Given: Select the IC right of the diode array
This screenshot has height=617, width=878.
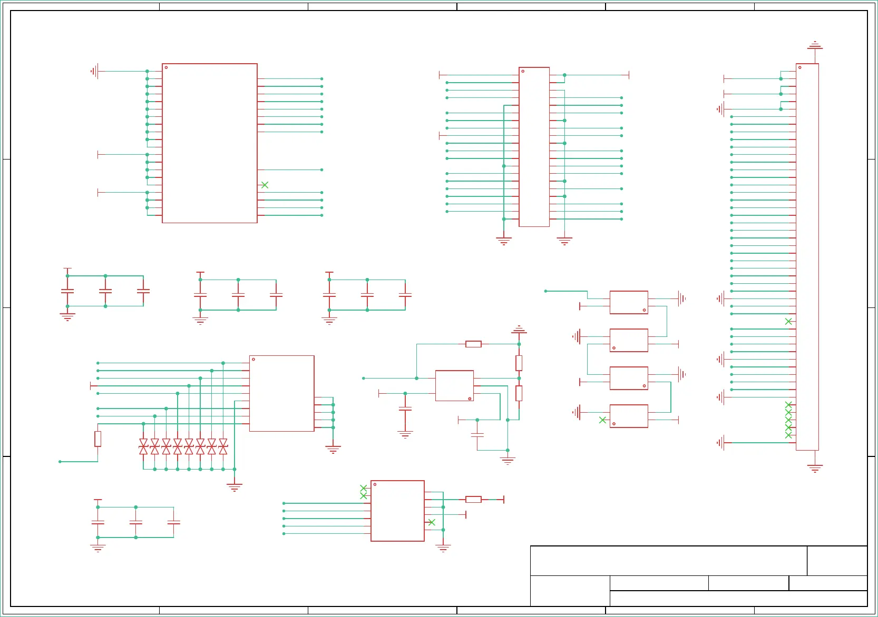Looking at the screenshot, I should click(281, 393).
